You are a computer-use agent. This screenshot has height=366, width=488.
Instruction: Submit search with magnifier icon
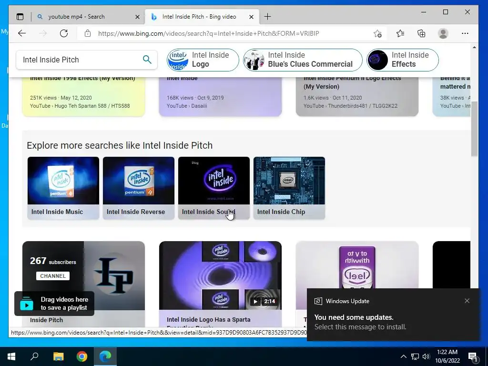147,60
